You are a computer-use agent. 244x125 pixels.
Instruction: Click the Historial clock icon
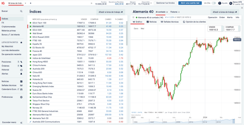(x=21, y=70)
